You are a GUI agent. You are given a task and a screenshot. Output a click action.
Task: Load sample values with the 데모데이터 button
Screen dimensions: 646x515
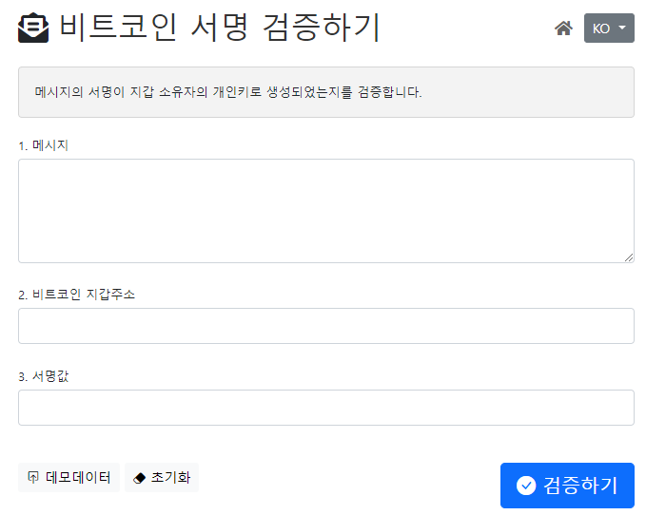(x=69, y=477)
